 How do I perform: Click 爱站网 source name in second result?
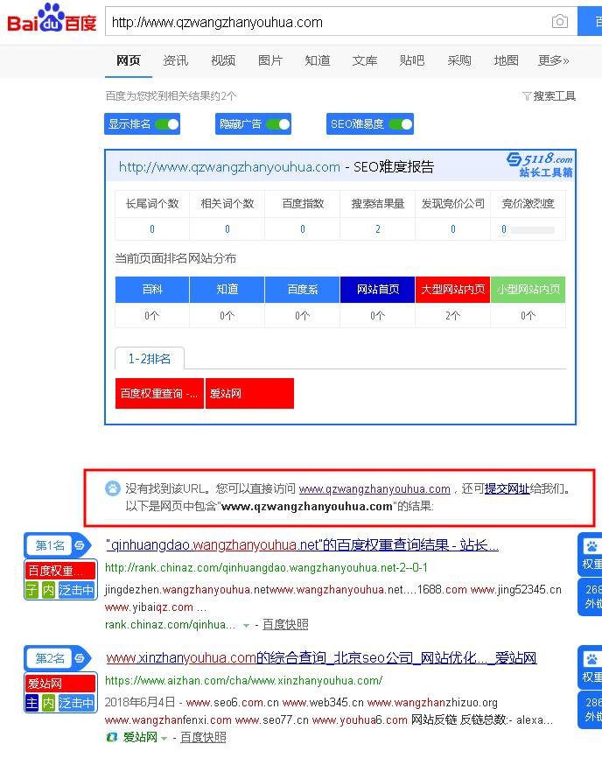(x=140, y=737)
